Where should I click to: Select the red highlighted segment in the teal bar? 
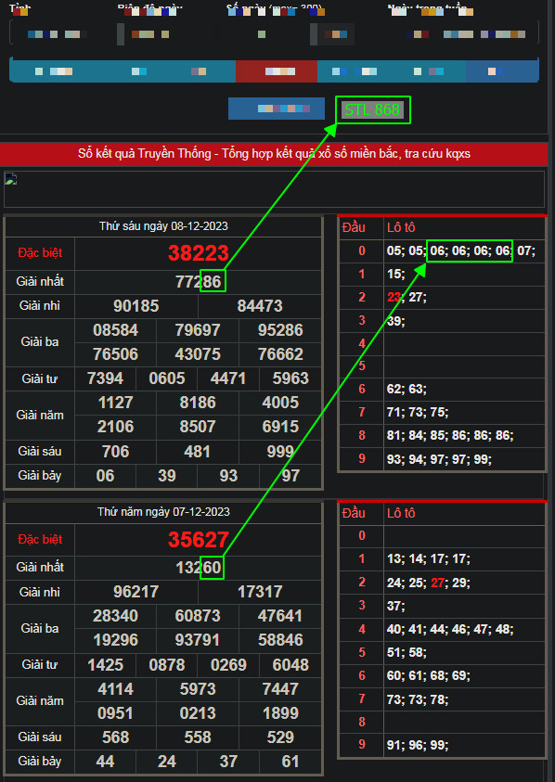point(277,71)
